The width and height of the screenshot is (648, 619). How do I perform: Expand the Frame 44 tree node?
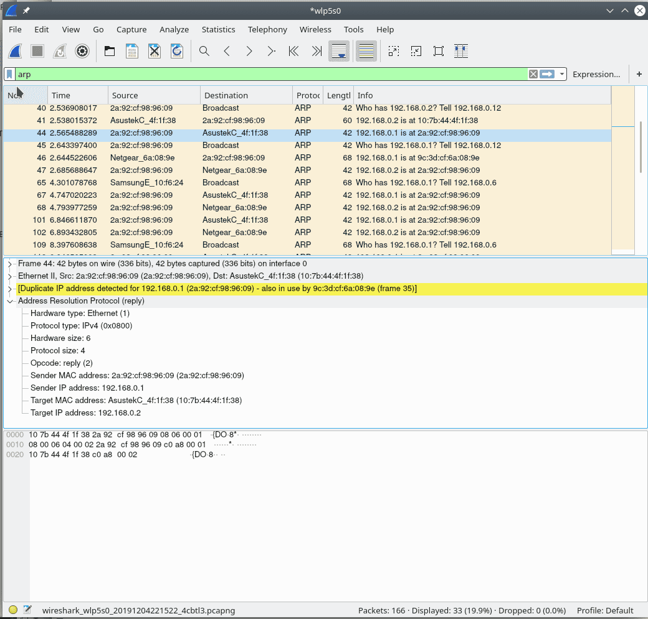click(10, 264)
